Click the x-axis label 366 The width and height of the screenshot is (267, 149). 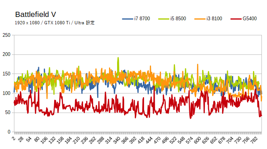point(124,140)
